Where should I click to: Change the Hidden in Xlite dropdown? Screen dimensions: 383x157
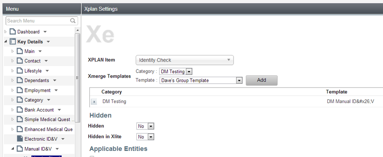(x=151, y=137)
